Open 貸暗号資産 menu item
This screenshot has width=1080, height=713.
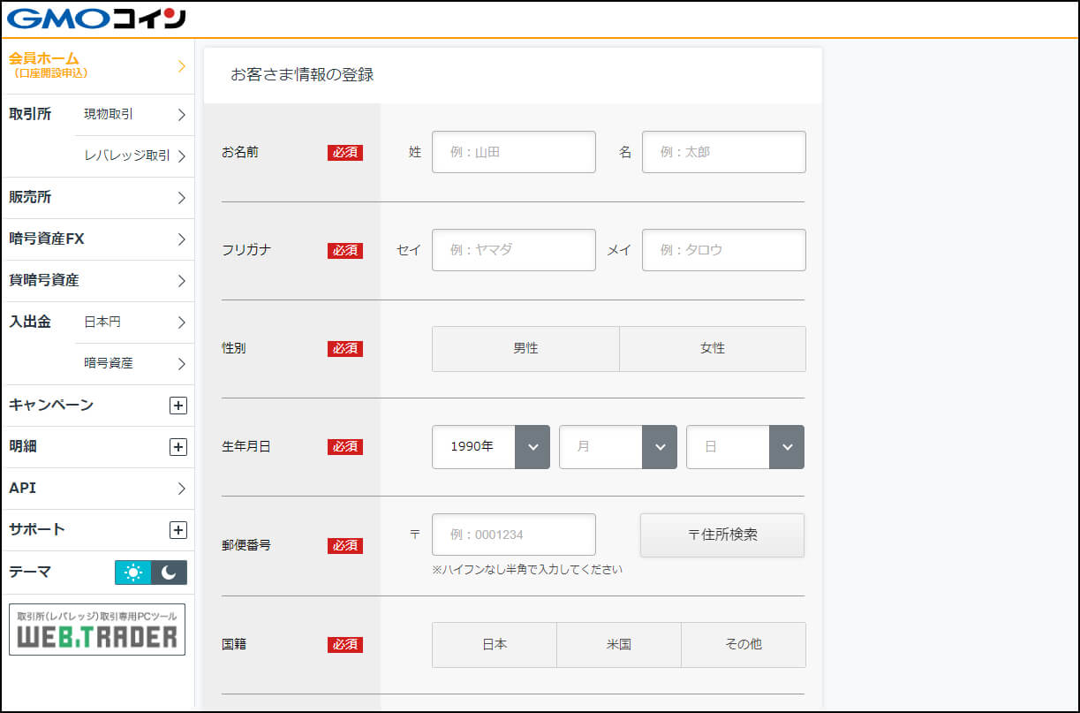tap(97, 281)
